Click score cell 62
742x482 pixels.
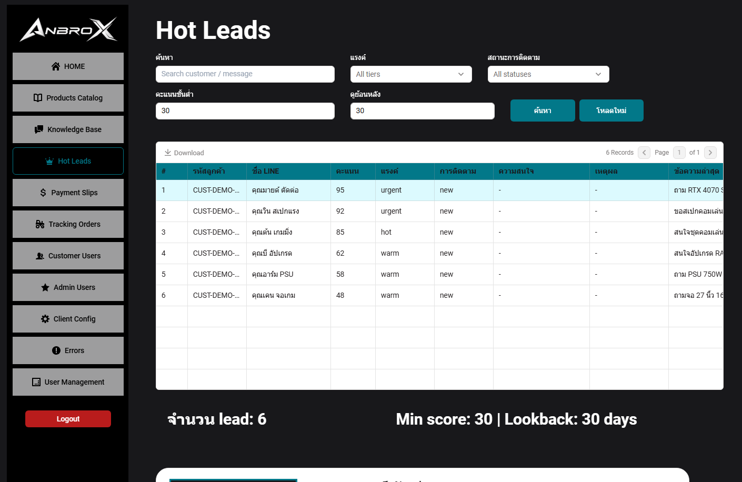click(x=353, y=254)
